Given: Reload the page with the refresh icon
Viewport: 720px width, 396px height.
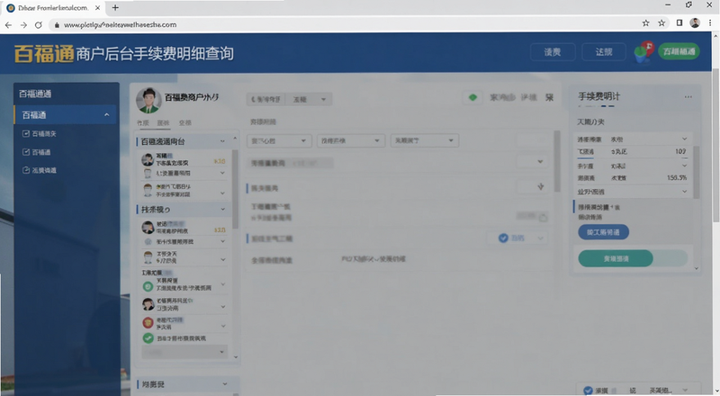Looking at the screenshot, I should click(x=39, y=25).
